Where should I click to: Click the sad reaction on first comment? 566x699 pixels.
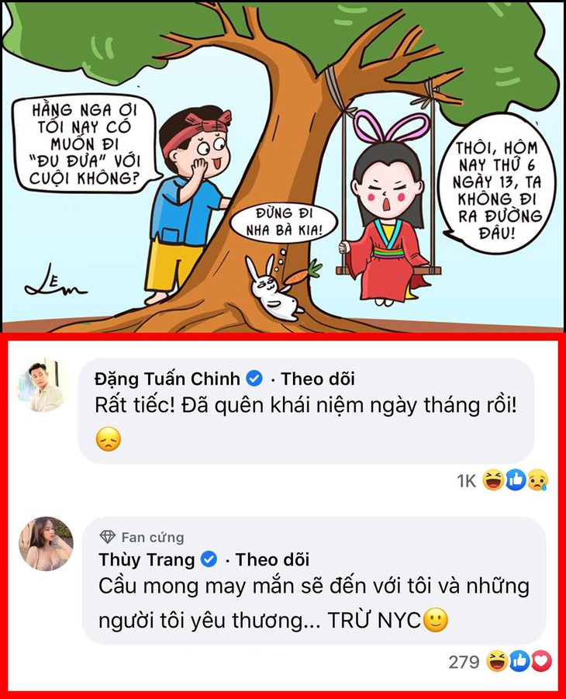coord(537,480)
